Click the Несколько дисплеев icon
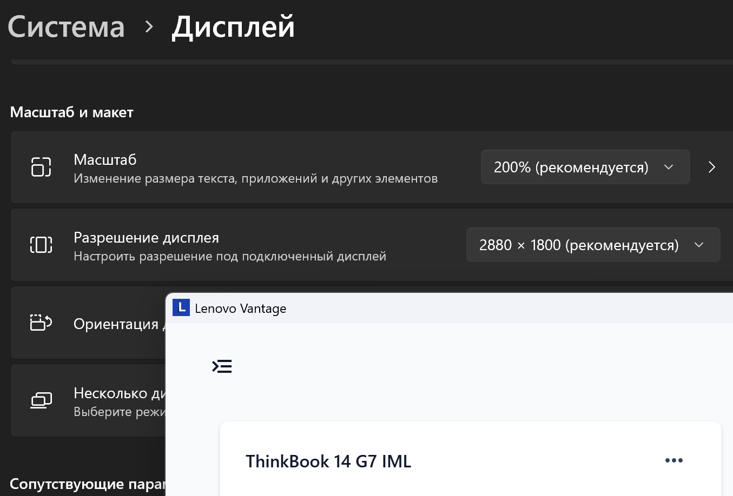Image resolution: width=733 pixels, height=496 pixels. pos(41,400)
